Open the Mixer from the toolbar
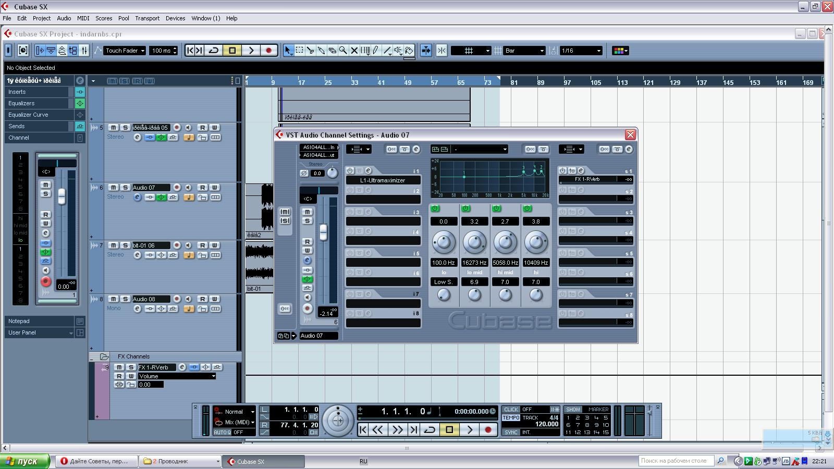The height and width of the screenshot is (469, 834). coord(84,51)
